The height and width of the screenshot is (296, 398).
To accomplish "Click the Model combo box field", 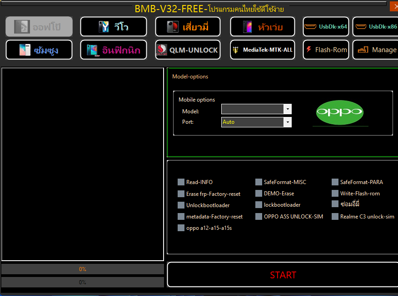I will point(256,109).
